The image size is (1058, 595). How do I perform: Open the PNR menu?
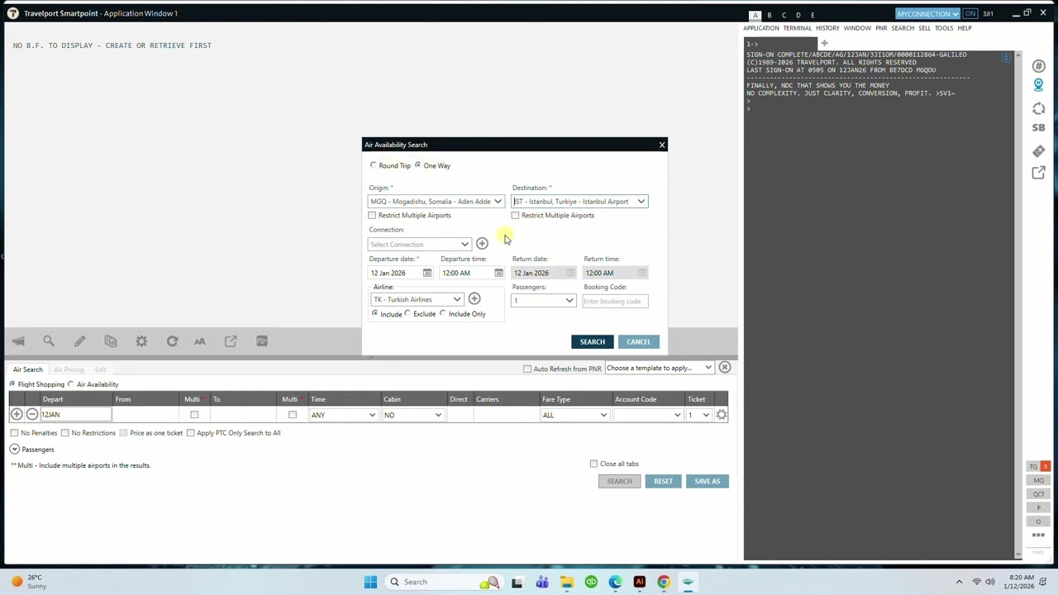[x=881, y=28]
